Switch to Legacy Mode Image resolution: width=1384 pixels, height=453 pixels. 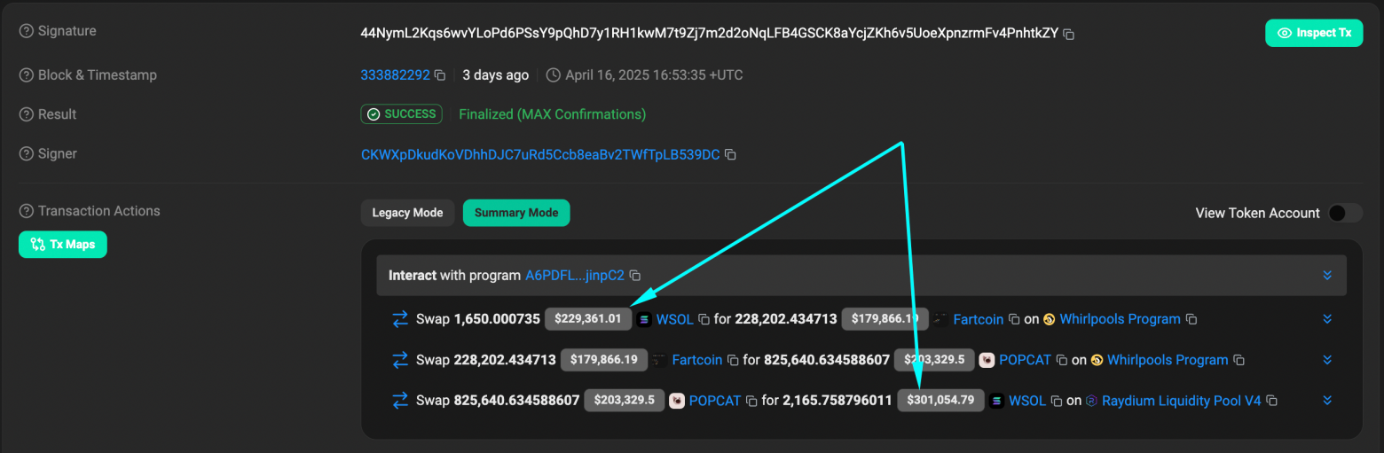coord(407,213)
